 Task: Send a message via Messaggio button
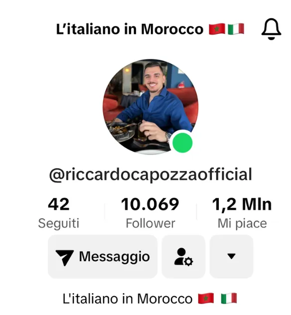click(103, 257)
